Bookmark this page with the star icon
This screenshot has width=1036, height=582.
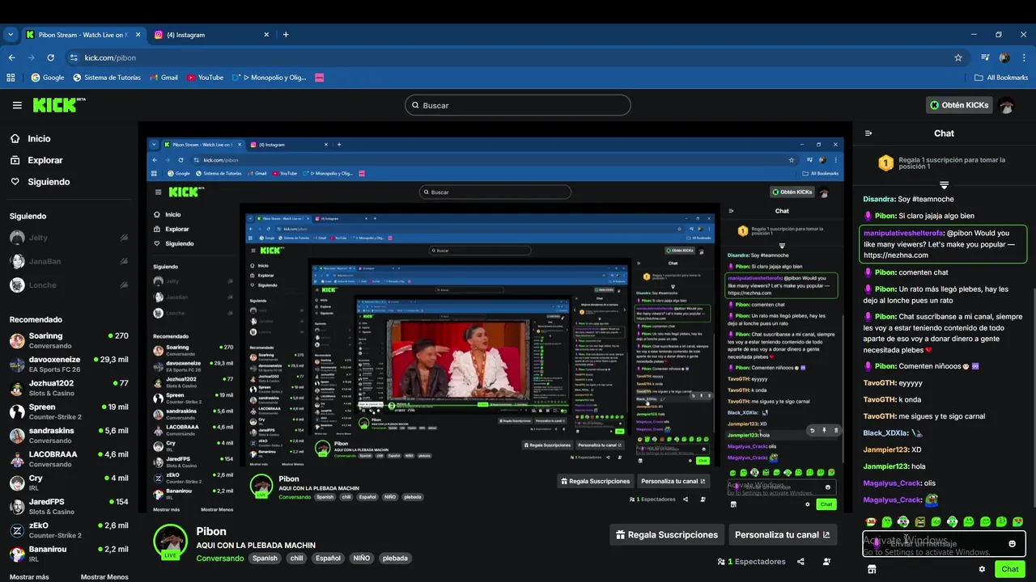[x=958, y=57]
